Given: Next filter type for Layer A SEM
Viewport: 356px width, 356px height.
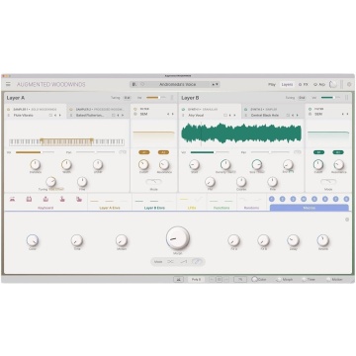Looking at the screenshot, I should [x=172, y=114].
